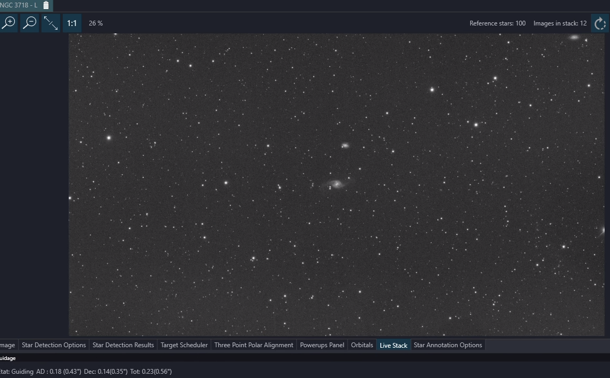The width and height of the screenshot is (610, 378).
Task: Open Star Annotation Options tab
Action: tap(448, 345)
